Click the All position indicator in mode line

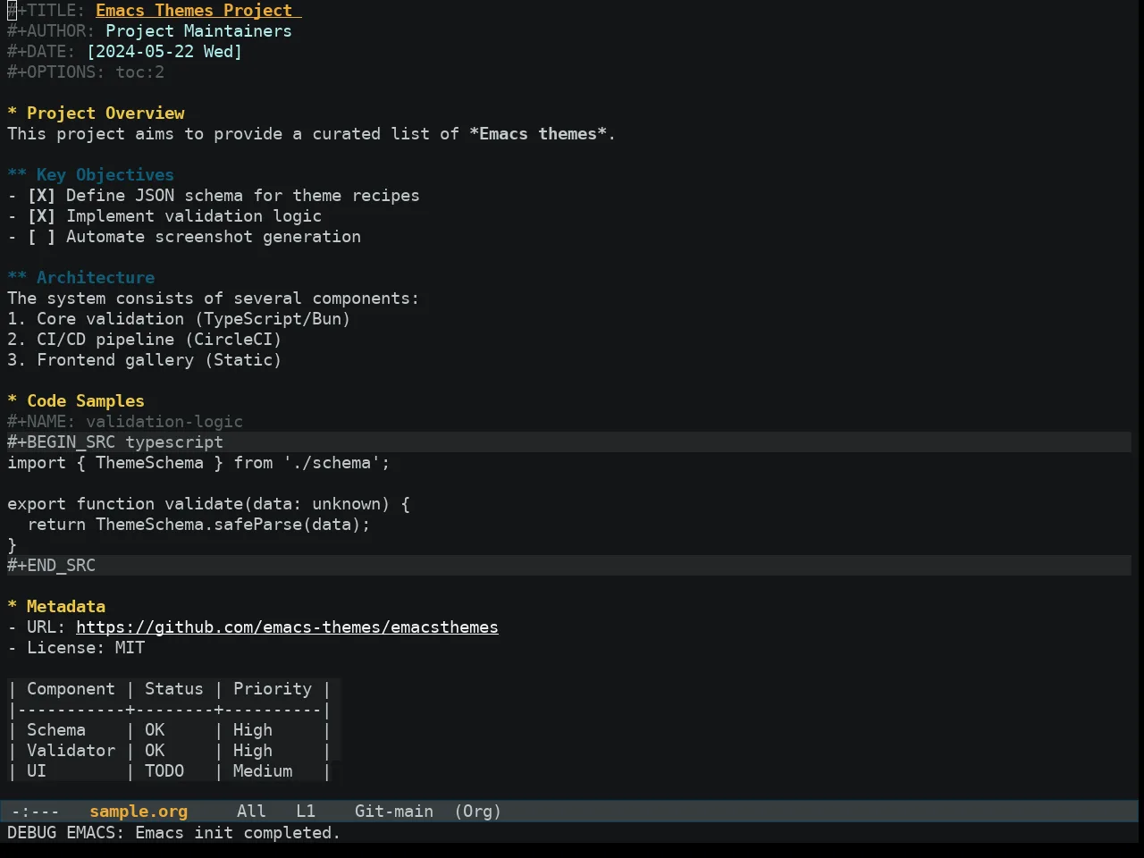click(x=251, y=812)
